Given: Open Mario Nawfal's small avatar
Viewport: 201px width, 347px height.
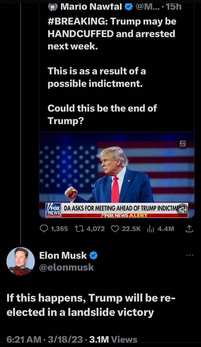Looking at the screenshot, I should tap(53, 7).
